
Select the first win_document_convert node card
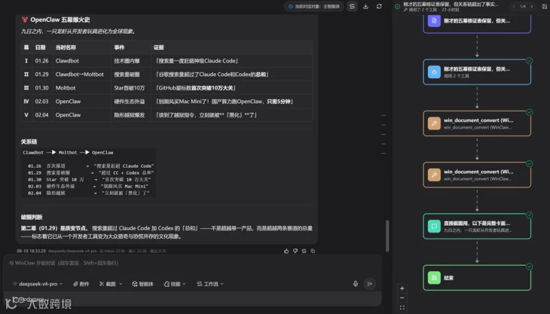click(x=477, y=123)
